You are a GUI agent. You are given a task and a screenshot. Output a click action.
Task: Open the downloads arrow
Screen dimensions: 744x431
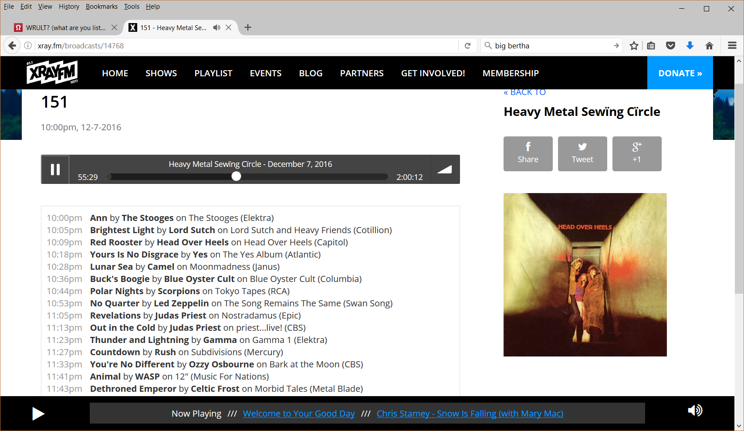coord(690,46)
